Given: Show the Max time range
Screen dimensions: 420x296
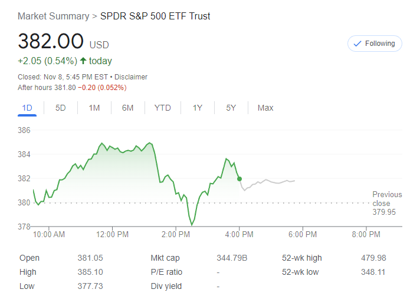Looking at the screenshot, I should (x=265, y=108).
